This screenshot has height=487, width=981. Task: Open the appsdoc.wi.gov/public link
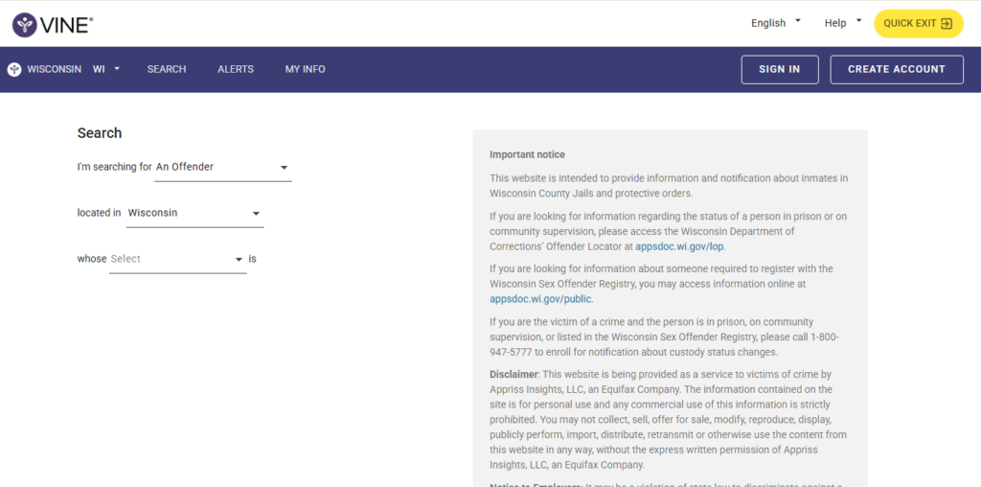(x=540, y=299)
